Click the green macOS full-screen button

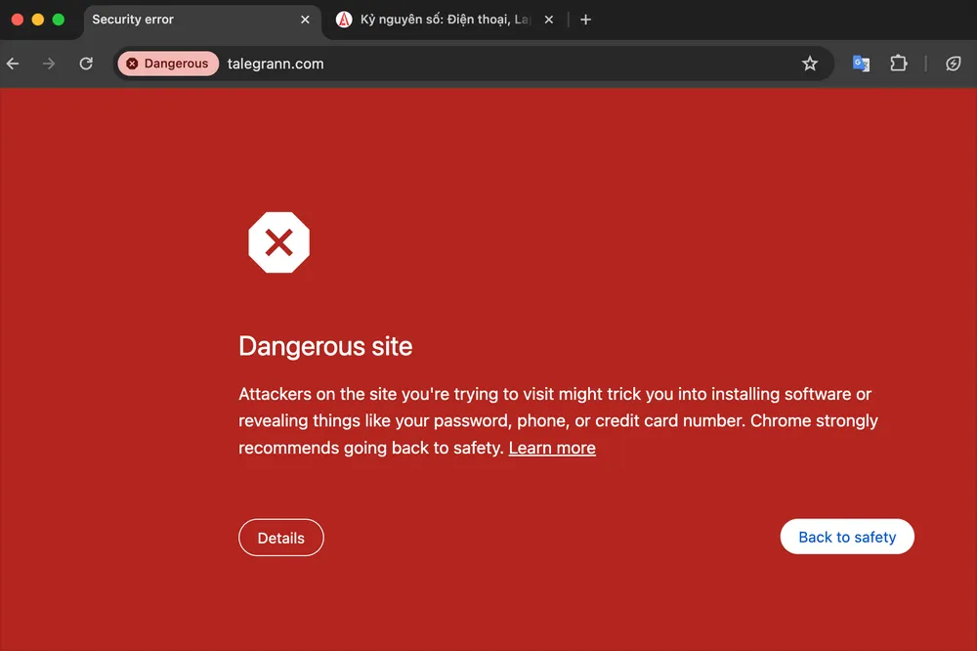pos(59,18)
